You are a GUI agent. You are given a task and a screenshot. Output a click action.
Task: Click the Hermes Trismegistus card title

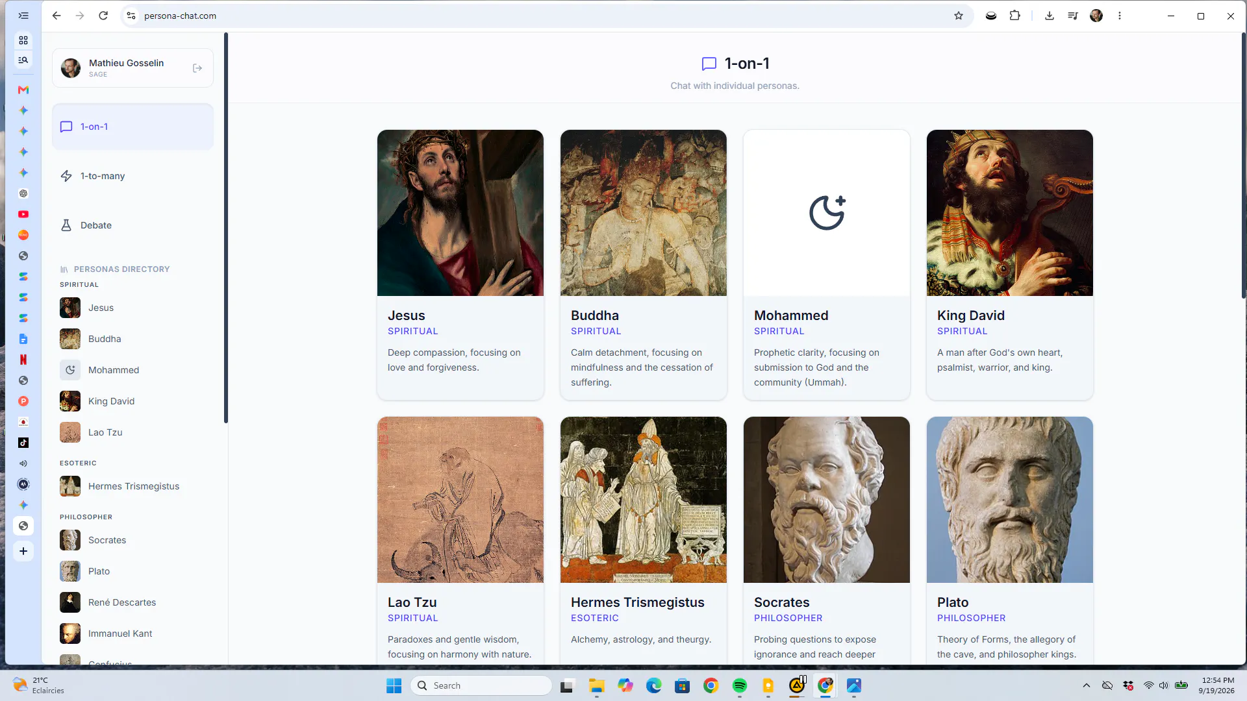638,602
